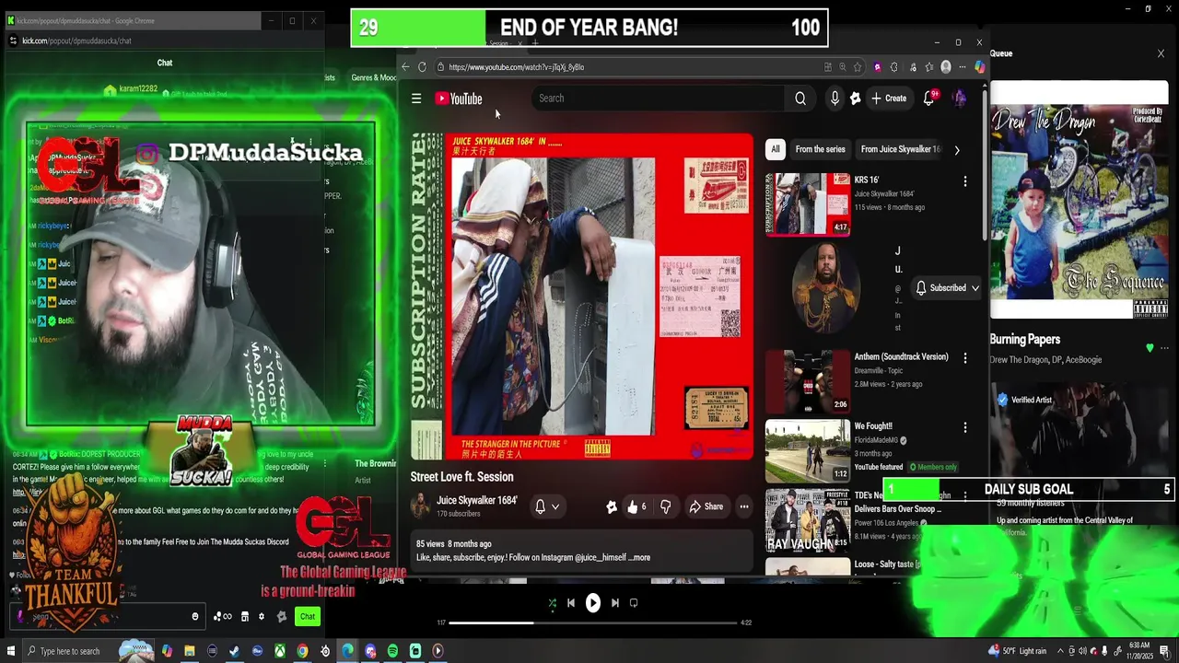Open Spotify from the taskbar
This screenshot has height=663, width=1179.
[392, 651]
